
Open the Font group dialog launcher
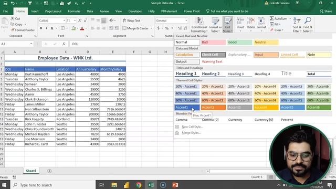coord(87,36)
